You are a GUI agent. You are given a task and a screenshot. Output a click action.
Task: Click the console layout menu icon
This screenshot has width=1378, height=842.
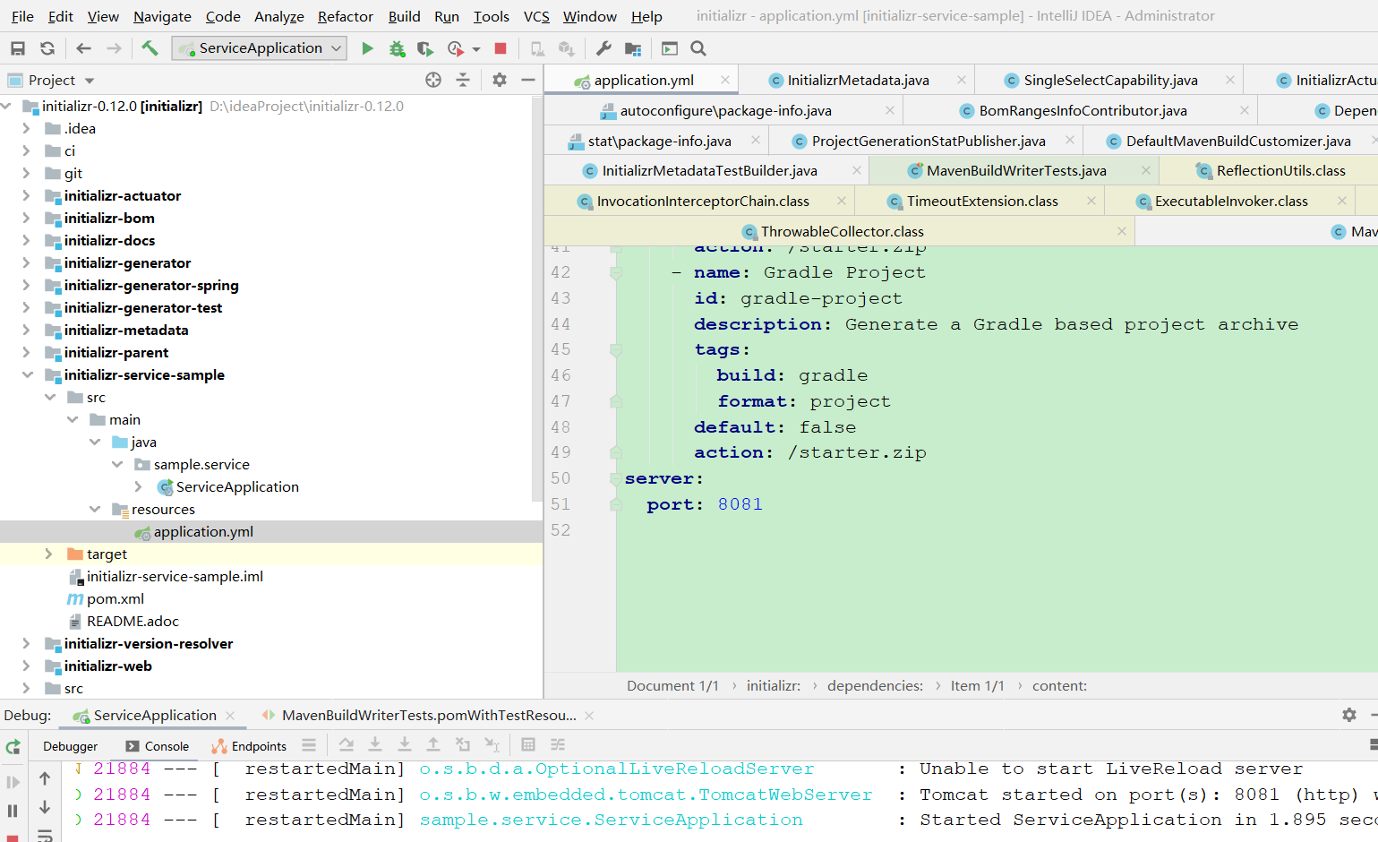pos(309,745)
